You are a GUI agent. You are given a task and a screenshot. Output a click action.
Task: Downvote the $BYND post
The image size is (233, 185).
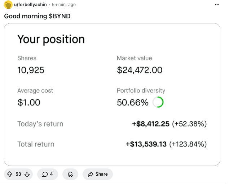click(x=27, y=174)
